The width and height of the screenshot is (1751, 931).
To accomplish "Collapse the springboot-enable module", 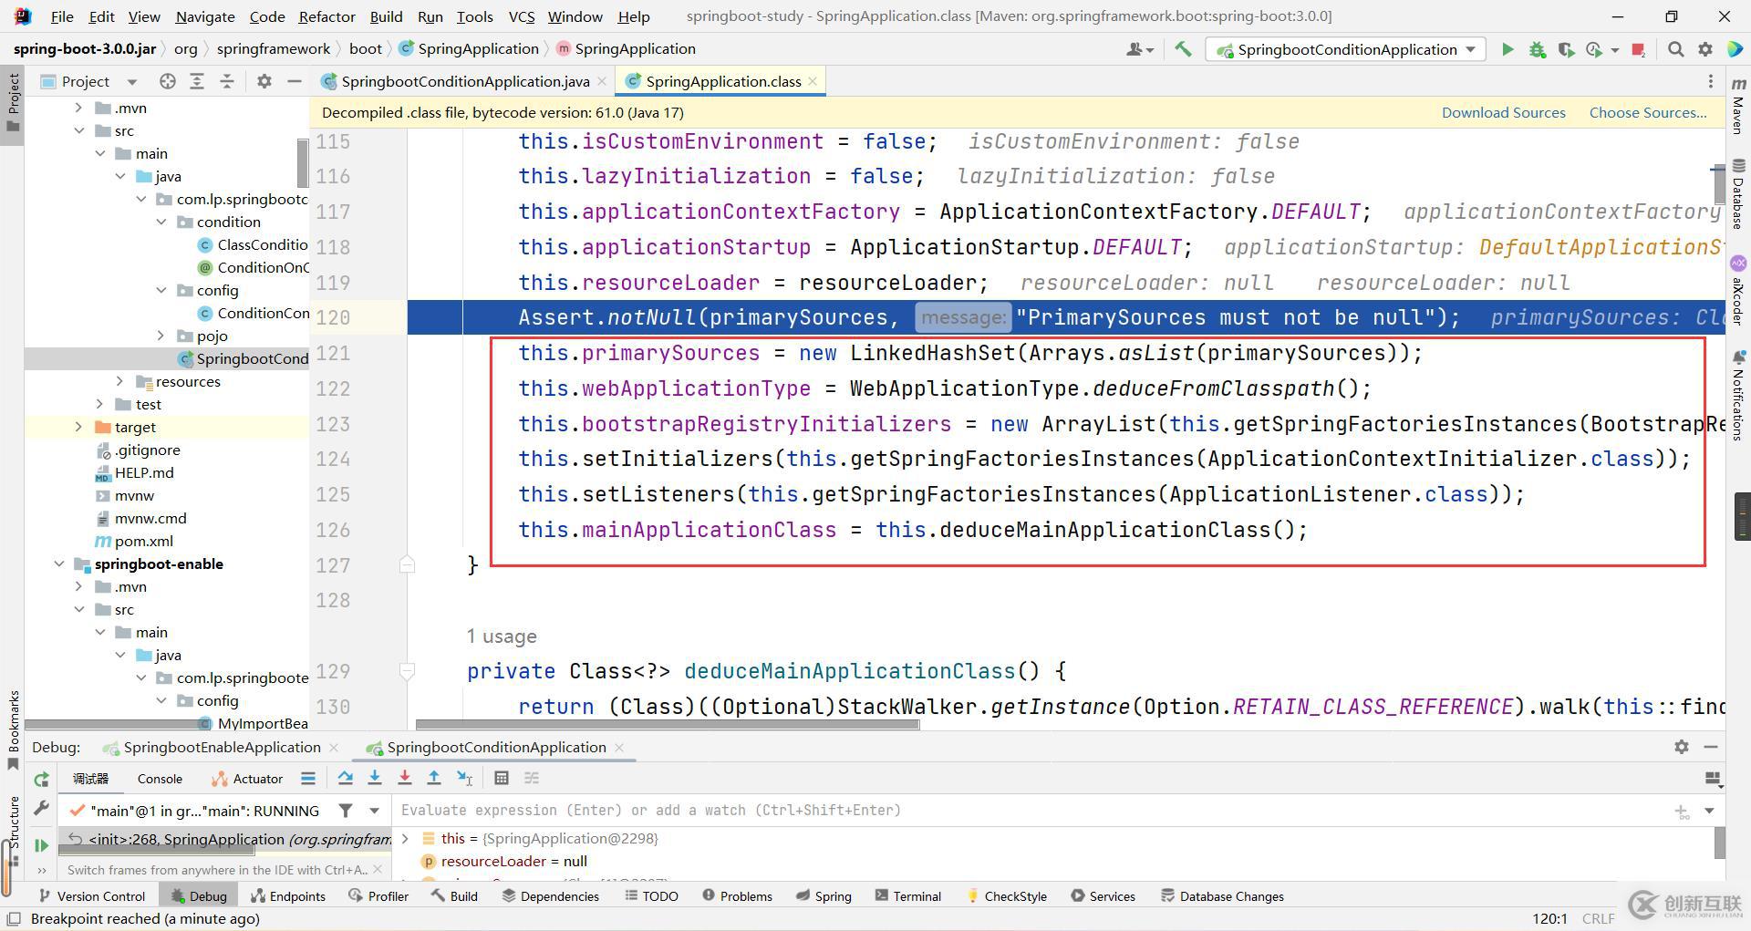I will (x=59, y=564).
